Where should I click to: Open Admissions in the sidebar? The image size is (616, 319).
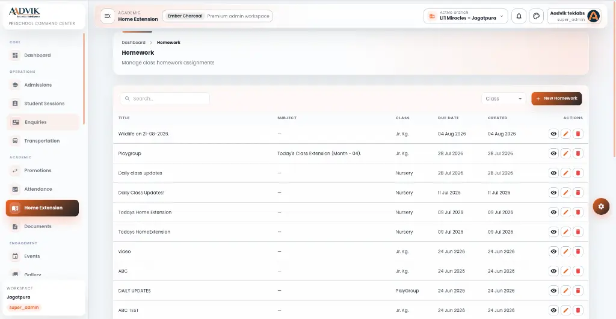[43, 85]
